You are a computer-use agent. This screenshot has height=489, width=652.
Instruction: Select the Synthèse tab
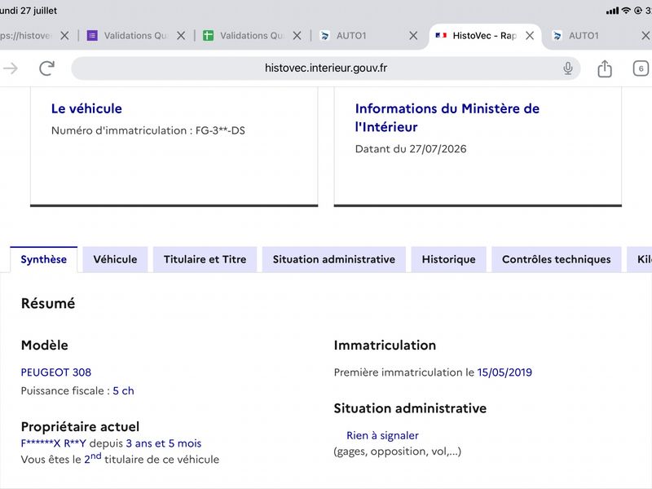click(44, 259)
